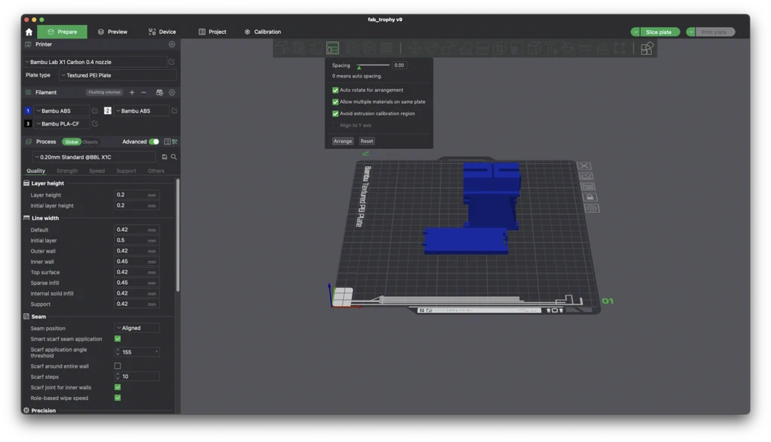The width and height of the screenshot is (771, 442).
Task: Add a filament with plus icon
Action: click(132, 92)
